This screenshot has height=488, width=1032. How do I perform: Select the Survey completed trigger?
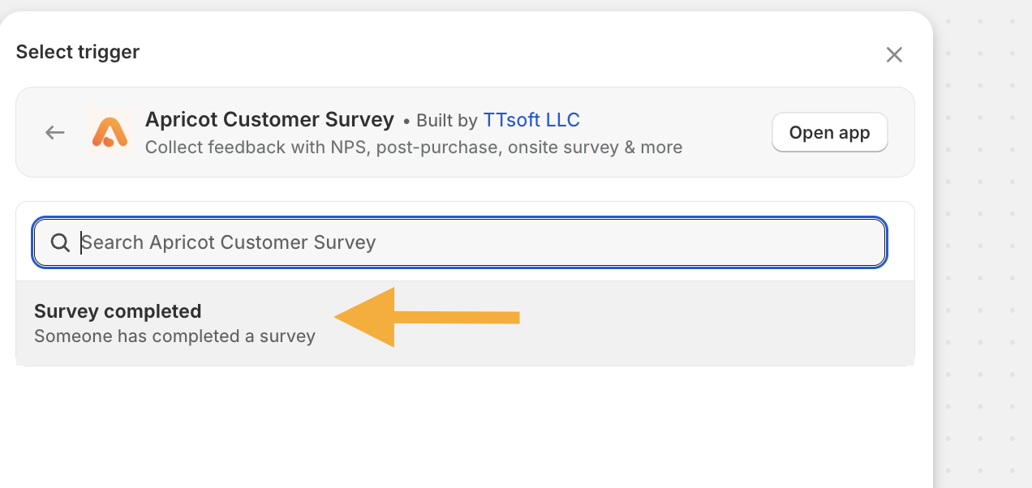[x=465, y=323]
